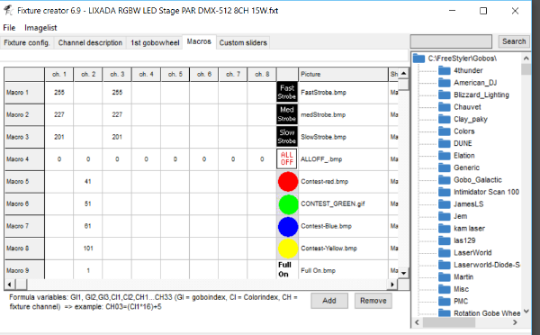Open the las129 folder icon
Image resolution: width=540 pixels, height=335 pixels.
tap(445, 240)
